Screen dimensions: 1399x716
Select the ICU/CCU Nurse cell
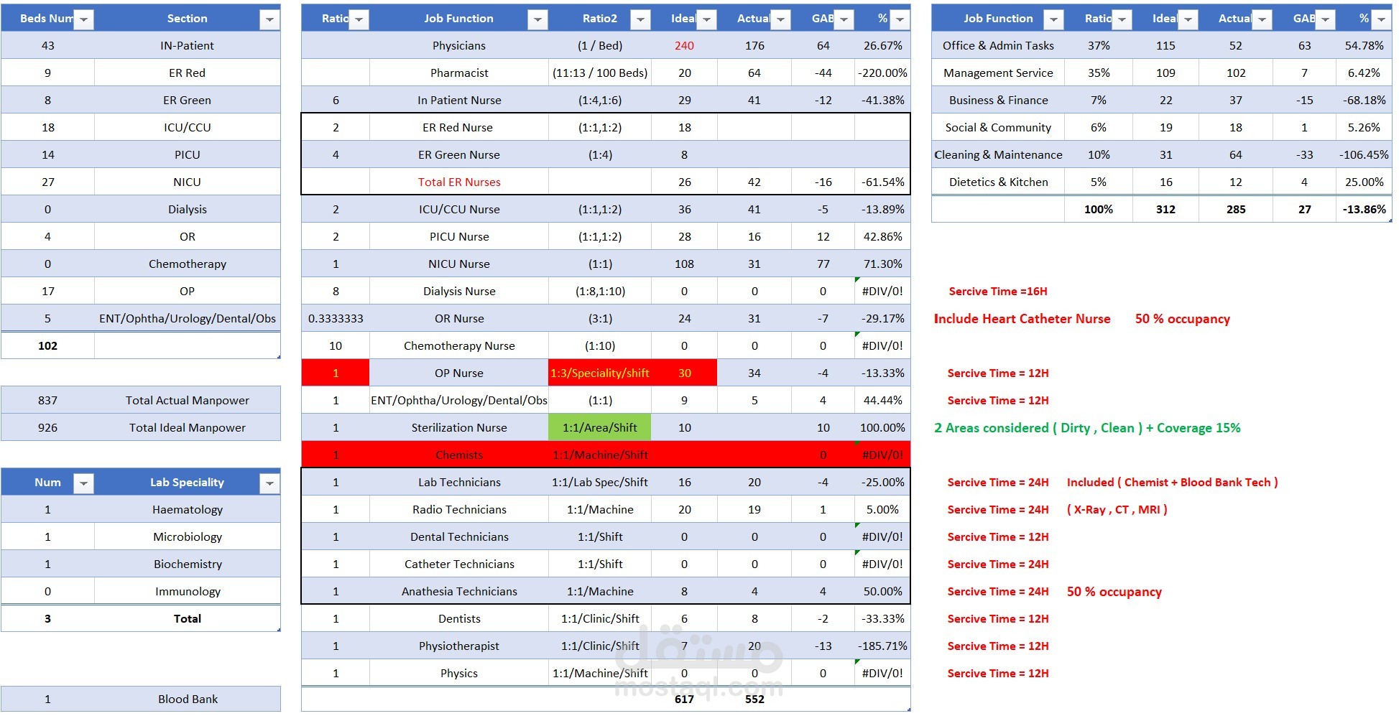pos(459,209)
